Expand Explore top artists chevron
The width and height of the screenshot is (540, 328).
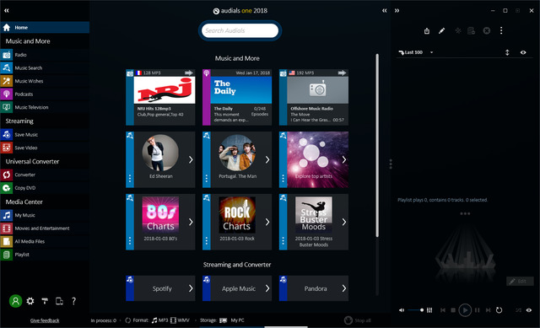(343, 159)
